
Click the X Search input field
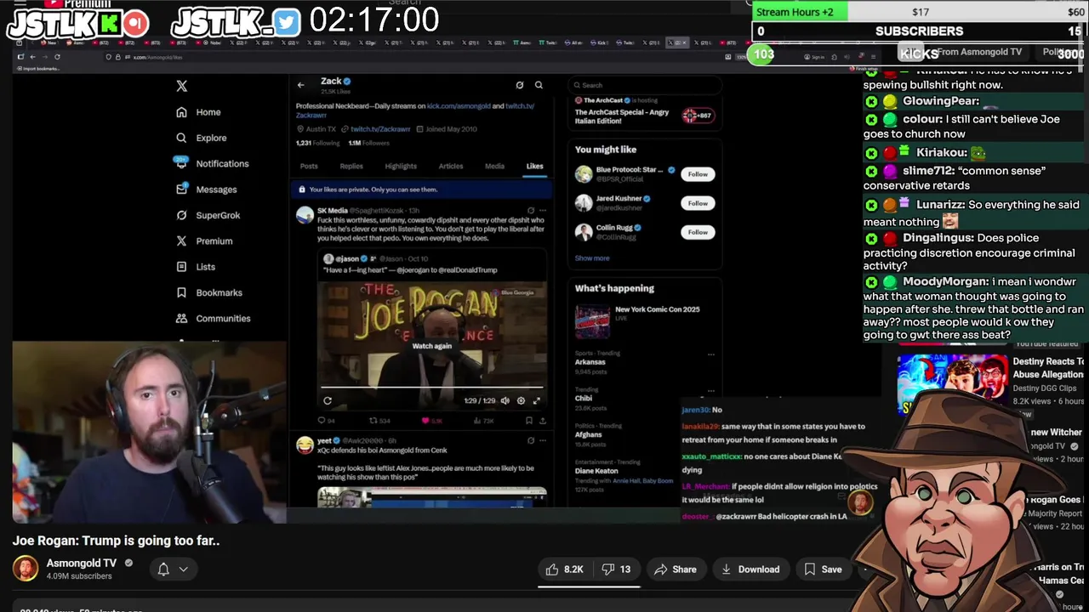click(645, 85)
